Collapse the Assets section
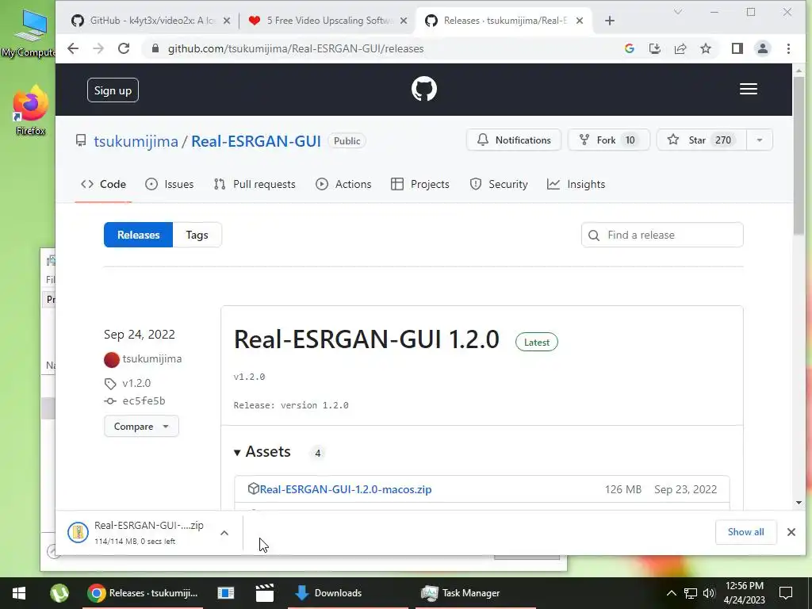Screen dimensions: 812x609 pos(262,451)
